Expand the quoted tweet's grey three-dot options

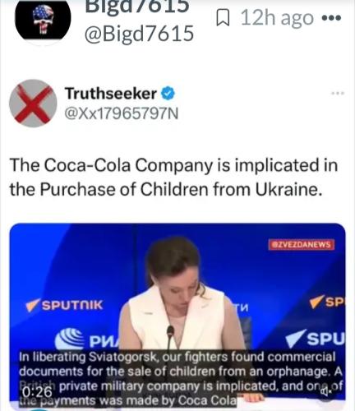click(337, 94)
